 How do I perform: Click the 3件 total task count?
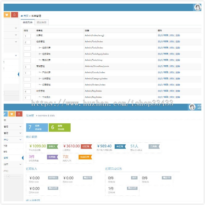point(32,157)
